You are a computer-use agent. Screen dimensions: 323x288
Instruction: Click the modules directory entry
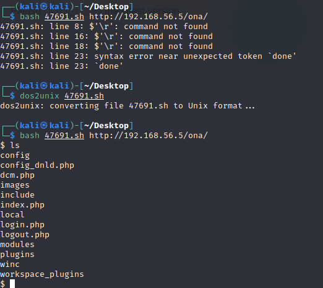tap(17, 245)
